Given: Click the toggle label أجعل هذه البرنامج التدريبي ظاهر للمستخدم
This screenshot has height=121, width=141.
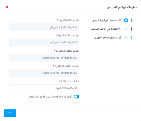Looking at the screenshot, I should [x=51, y=97].
